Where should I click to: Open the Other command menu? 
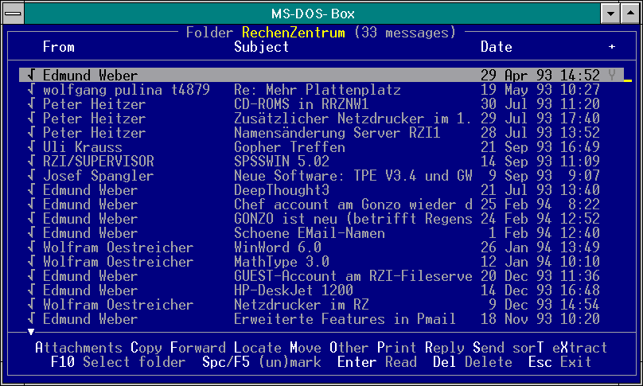pos(349,348)
